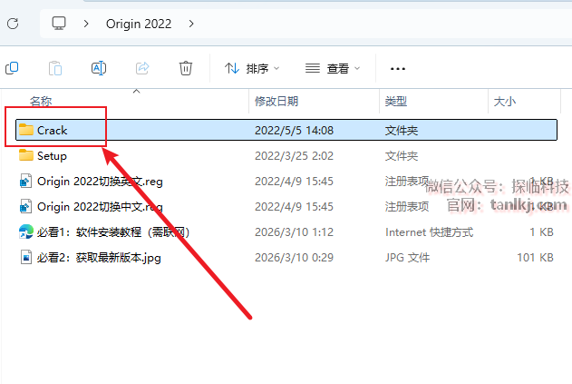The width and height of the screenshot is (572, 384).
Task: Click the Internet 快捷方式 type cell
Action: (x=430, y=232)
